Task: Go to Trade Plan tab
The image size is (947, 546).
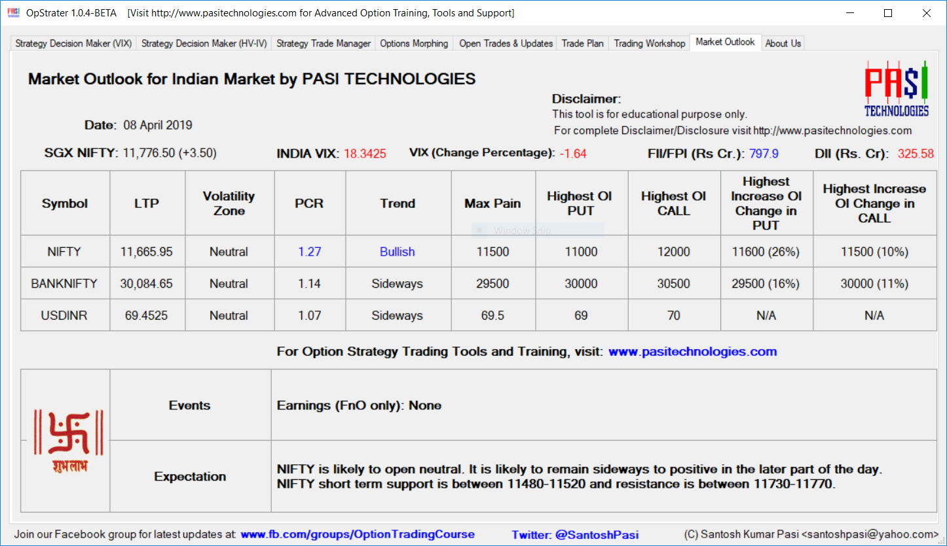Action: (x=583, y=43)
